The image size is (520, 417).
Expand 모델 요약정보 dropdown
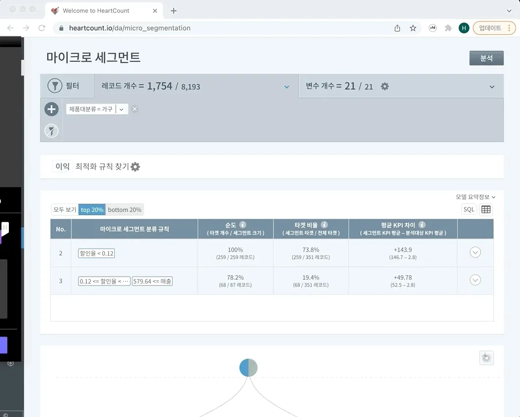(475, 197)
